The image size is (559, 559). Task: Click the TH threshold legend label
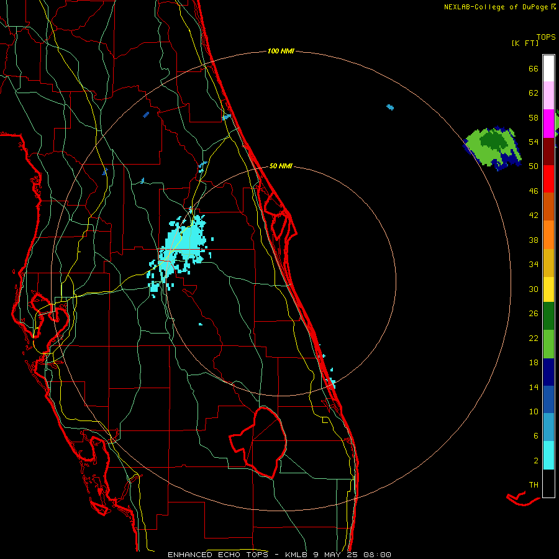[x=534, y=485]
